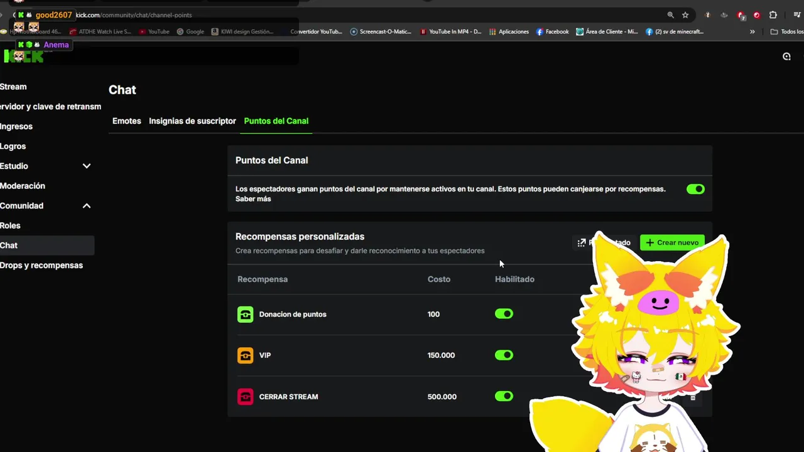Viewport: 804px width, 452px height.
Task: Click the Costo column header
Action: click(x=439, y=279)
